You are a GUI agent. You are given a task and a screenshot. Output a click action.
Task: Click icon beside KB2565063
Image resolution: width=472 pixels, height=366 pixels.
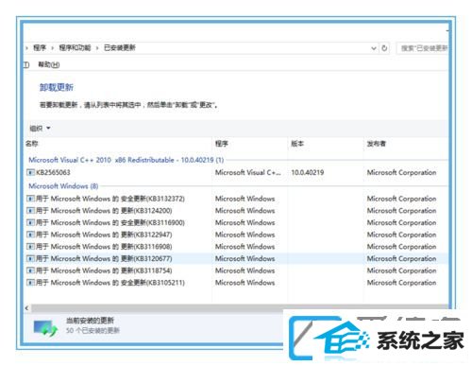click(30, 172)
